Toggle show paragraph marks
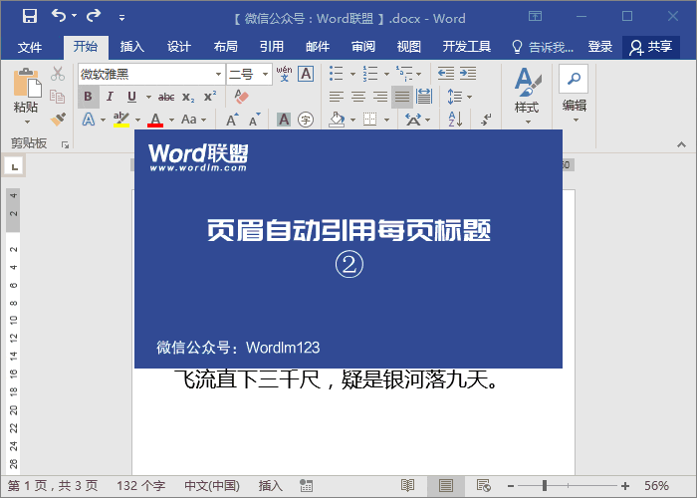The width and height of the screenshot is (697, 498). (x=486, y=120)
